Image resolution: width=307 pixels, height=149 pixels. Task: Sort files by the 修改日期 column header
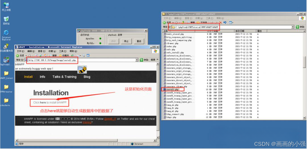[245, 31]
